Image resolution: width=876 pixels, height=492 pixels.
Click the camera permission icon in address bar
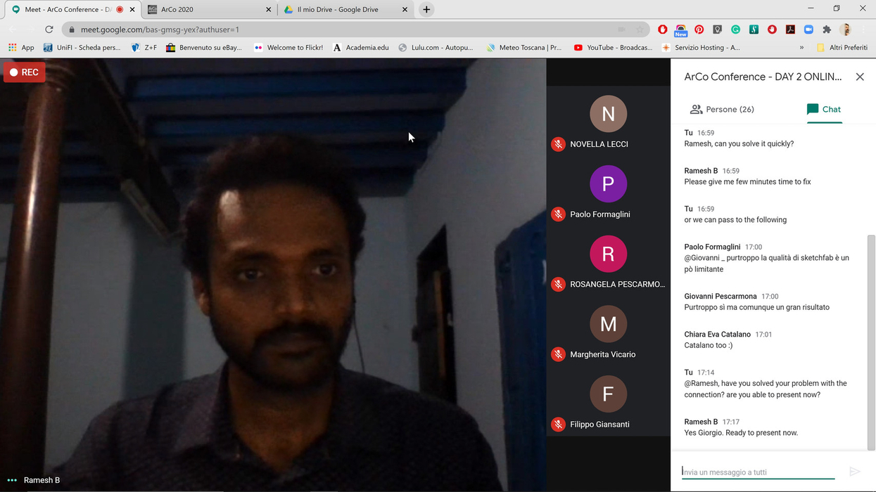click(621, 30)
